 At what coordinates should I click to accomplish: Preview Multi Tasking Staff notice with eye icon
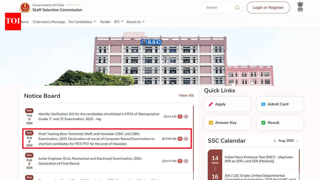[x=186, y=139]
